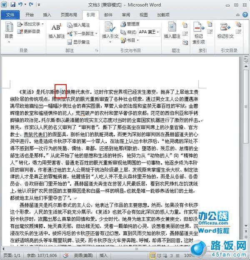Click the horizontal scrollbar thumb
This screenshot has height=260, width=250.
(136, 249)
